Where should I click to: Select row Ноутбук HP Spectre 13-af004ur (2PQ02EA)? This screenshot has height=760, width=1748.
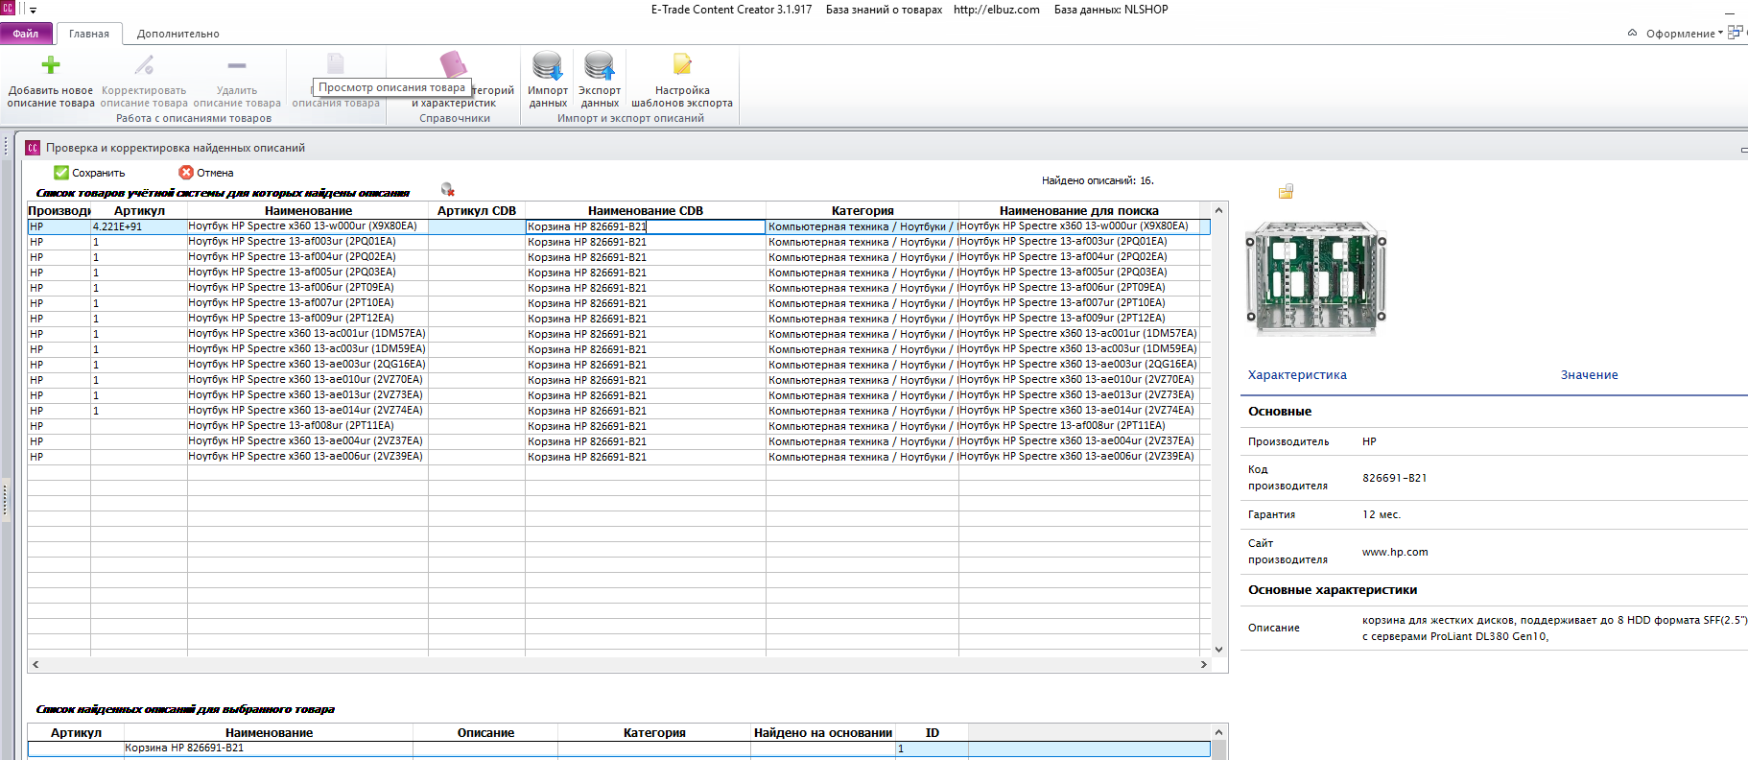click(x=619, y=257)
